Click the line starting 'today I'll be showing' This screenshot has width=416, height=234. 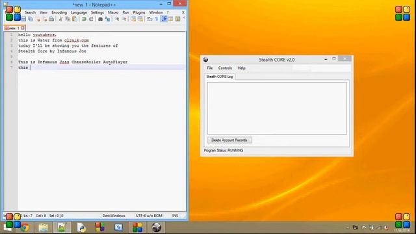68,45
